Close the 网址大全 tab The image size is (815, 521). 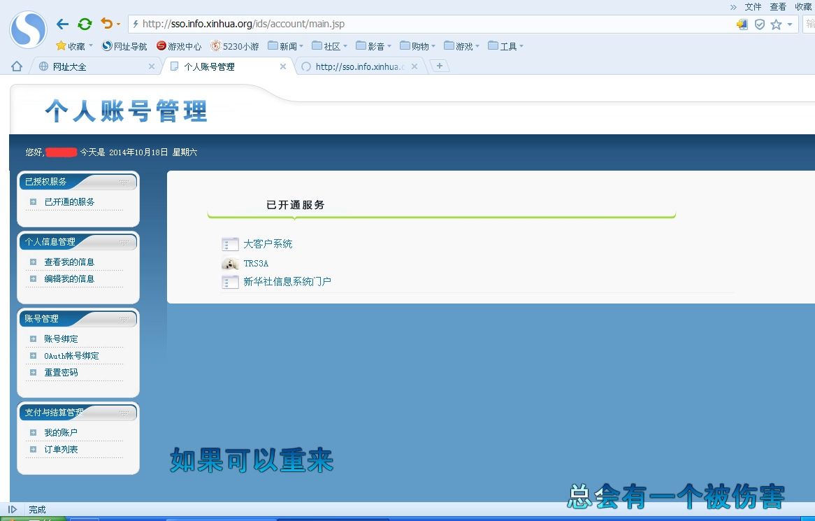coord(152,66)
